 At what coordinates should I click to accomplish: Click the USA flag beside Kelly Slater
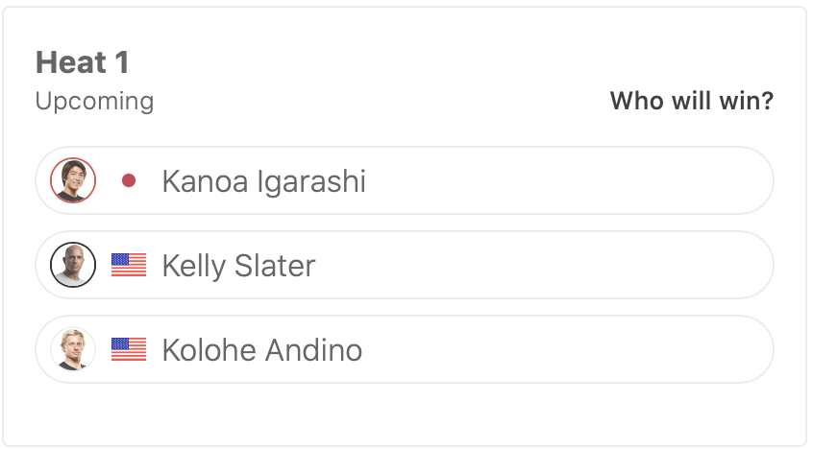129,265
